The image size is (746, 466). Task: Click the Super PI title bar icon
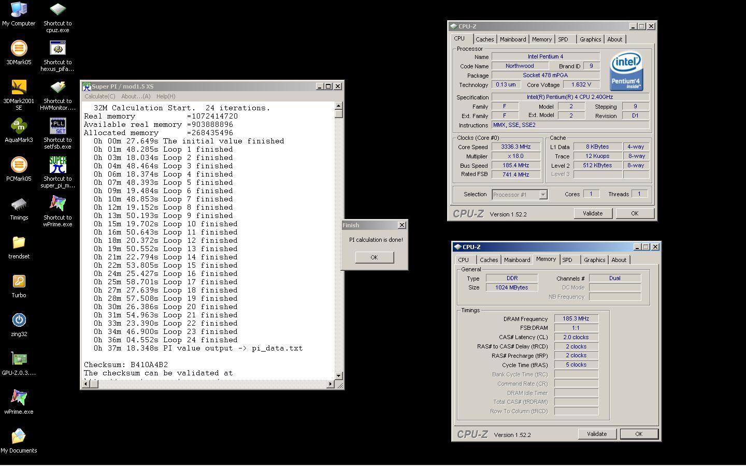coord(87,86)
